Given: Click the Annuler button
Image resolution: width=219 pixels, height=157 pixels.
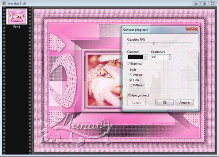Looking at the screenshot, I should (x=185, y=102).
